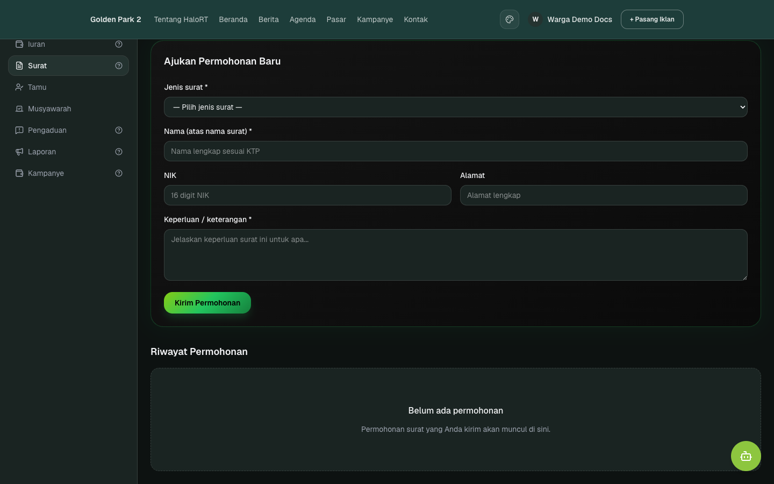Click the Musyawarah icon in sidebar
Screen dimensions: 774x484
click(x=19, y=109)
